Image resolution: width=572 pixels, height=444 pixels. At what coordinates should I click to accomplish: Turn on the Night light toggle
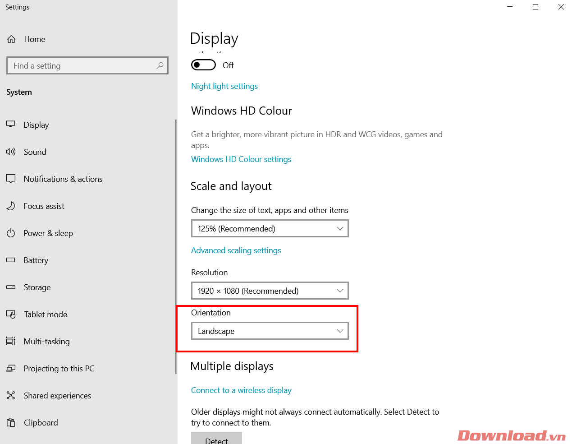[203, 65]
